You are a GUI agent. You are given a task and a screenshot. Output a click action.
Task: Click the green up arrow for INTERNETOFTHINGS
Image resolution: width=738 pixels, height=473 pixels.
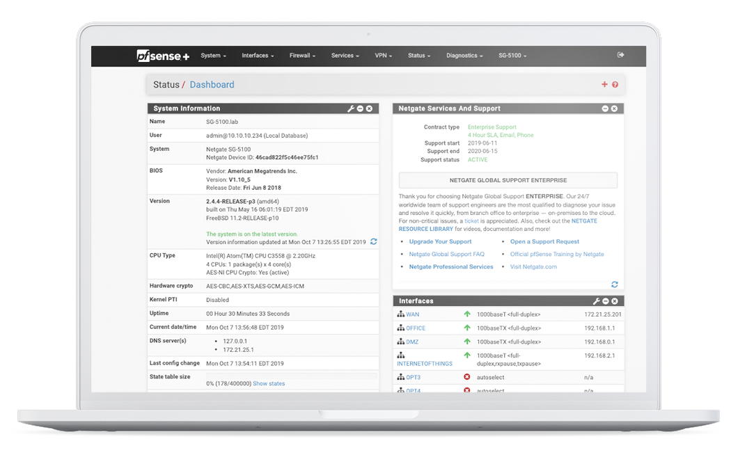pos(467,355)
